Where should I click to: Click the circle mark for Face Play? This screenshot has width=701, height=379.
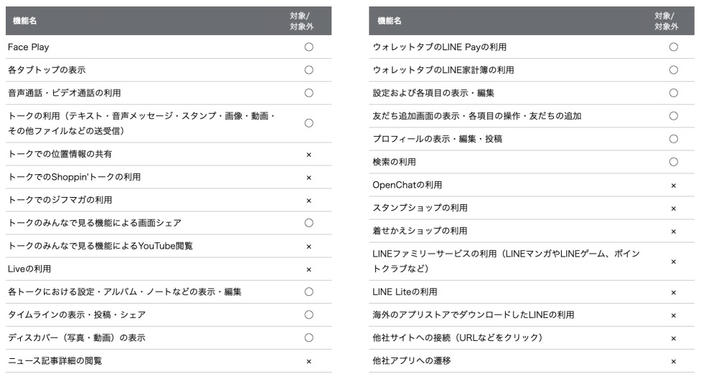coord(309,47)
